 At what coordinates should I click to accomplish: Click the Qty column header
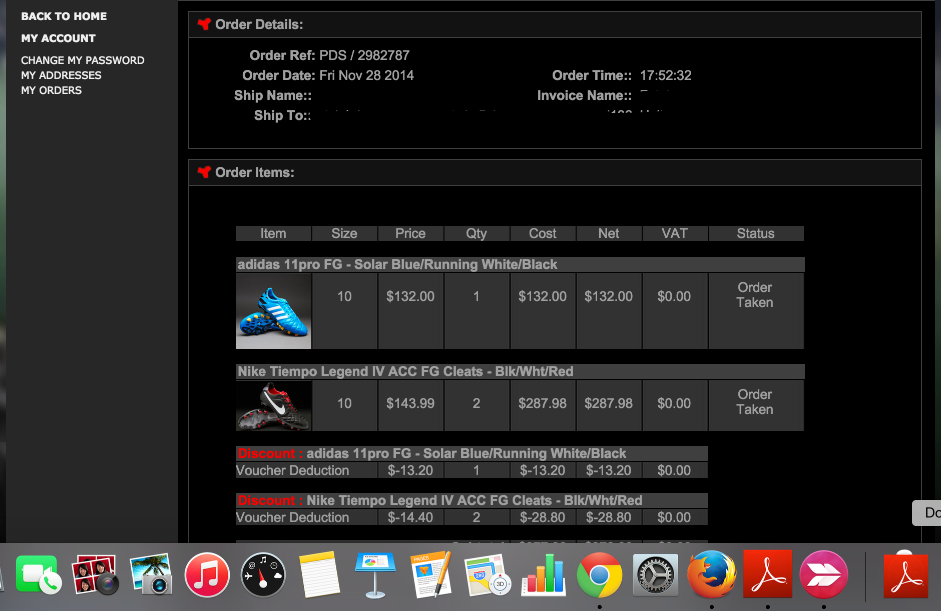coord(477,233)
